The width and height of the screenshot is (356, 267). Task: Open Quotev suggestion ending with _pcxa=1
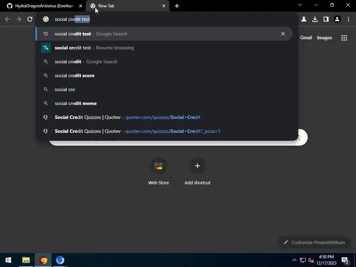(164, 131)
